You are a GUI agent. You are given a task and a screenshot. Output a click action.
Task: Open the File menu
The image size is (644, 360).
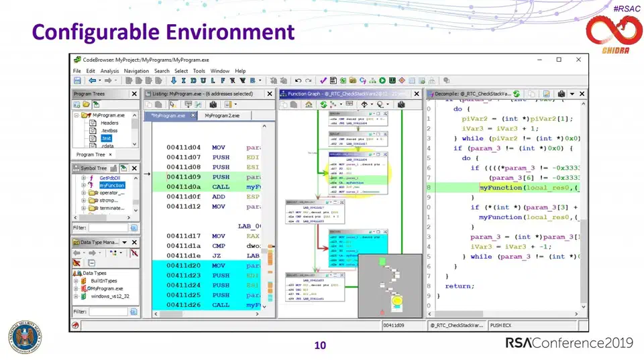coord(76,71)
